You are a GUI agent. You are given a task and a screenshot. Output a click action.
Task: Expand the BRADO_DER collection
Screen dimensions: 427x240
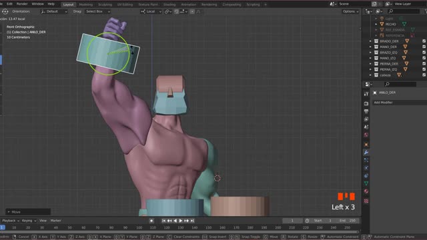coord(370,41)
